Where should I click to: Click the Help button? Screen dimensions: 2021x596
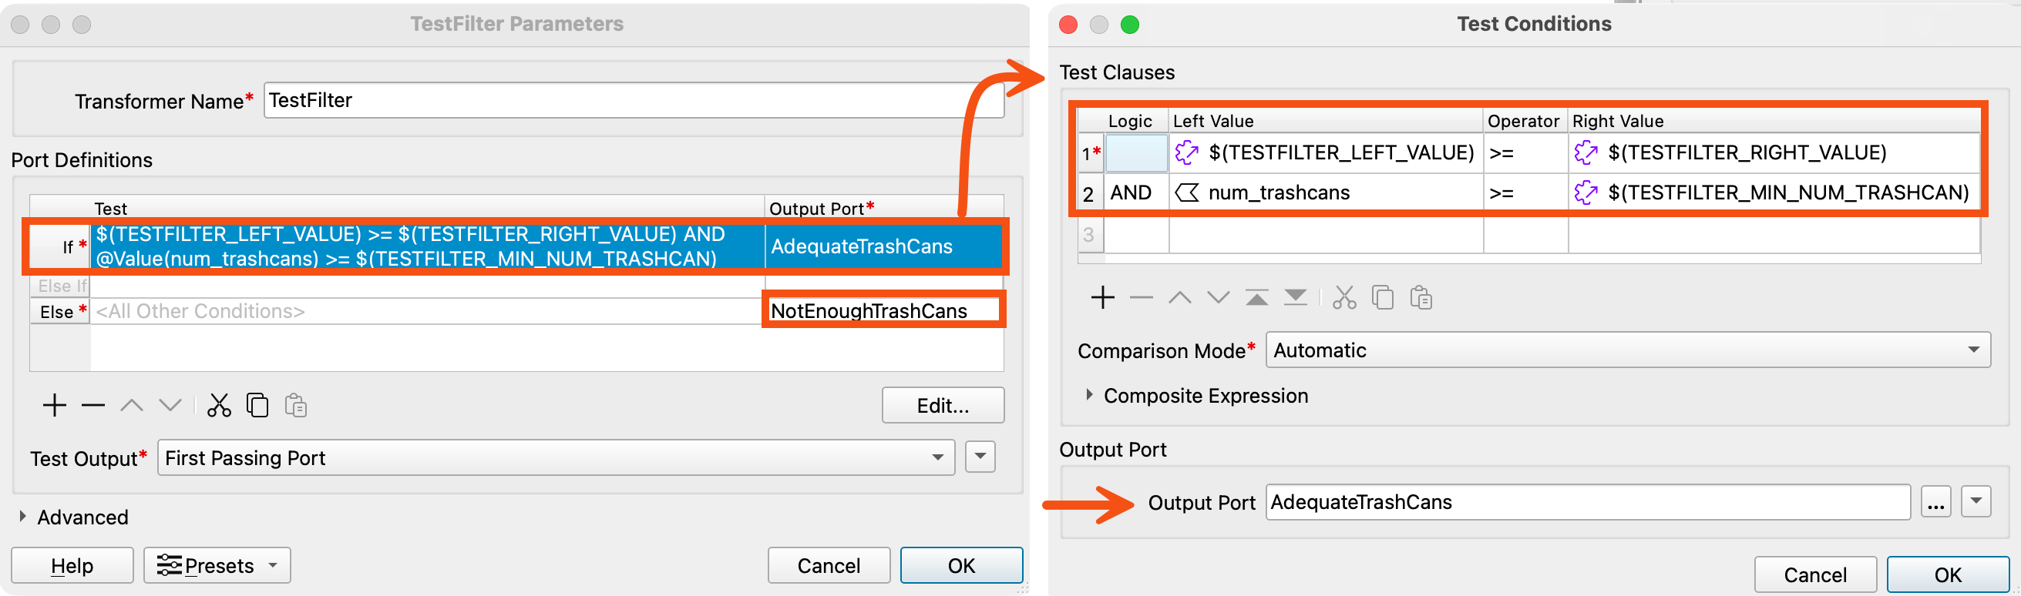[72, 564]
